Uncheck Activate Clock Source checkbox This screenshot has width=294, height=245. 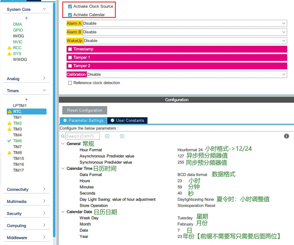[70, 6]
